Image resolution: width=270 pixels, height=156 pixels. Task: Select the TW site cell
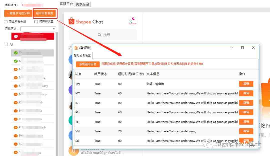point(78,84)
